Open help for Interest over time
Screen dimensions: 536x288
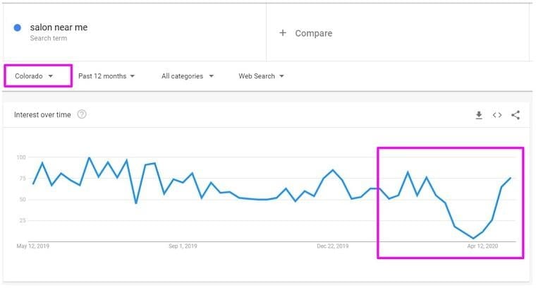pos(82,114)
